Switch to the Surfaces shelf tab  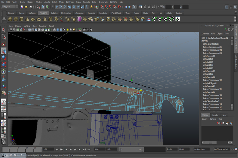[32, 13]
